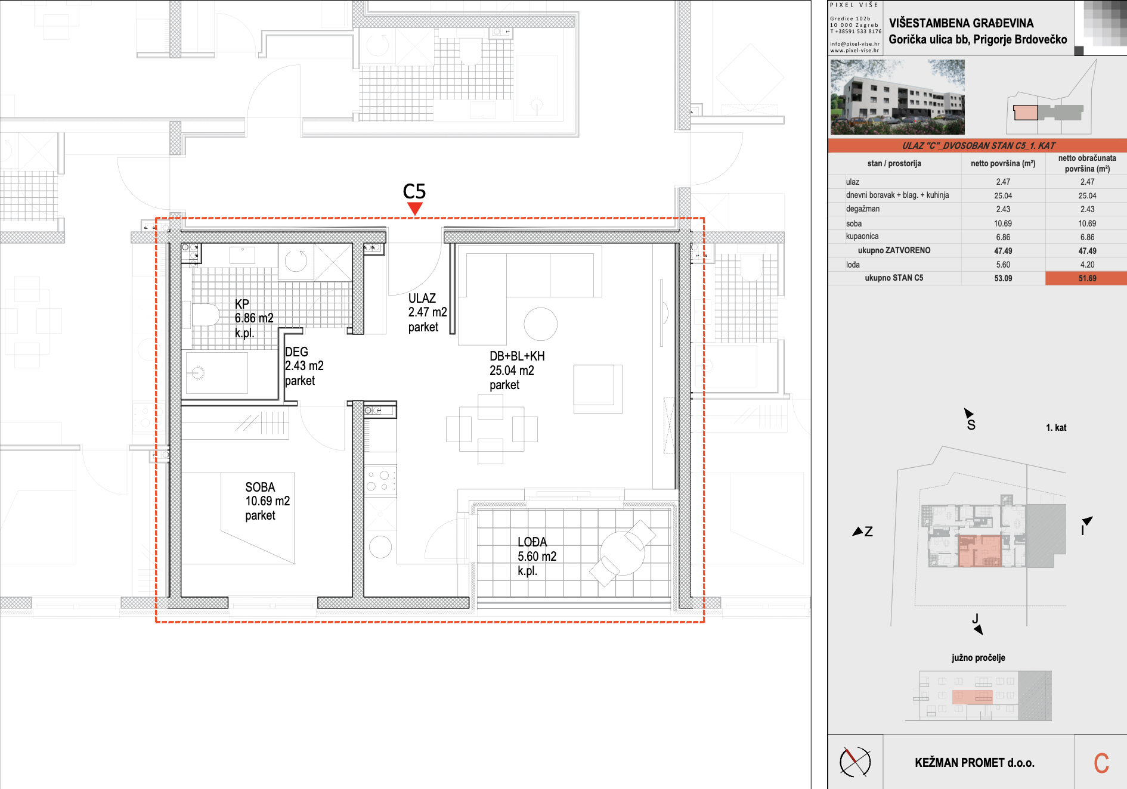
Task: Click the J direction arrow marker
Action: pyautogui.click(x=978, y=629)
